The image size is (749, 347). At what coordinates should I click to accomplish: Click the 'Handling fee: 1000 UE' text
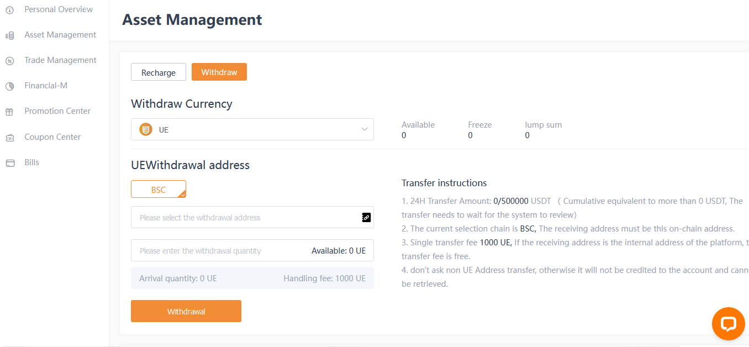click(x=325, y=278)
